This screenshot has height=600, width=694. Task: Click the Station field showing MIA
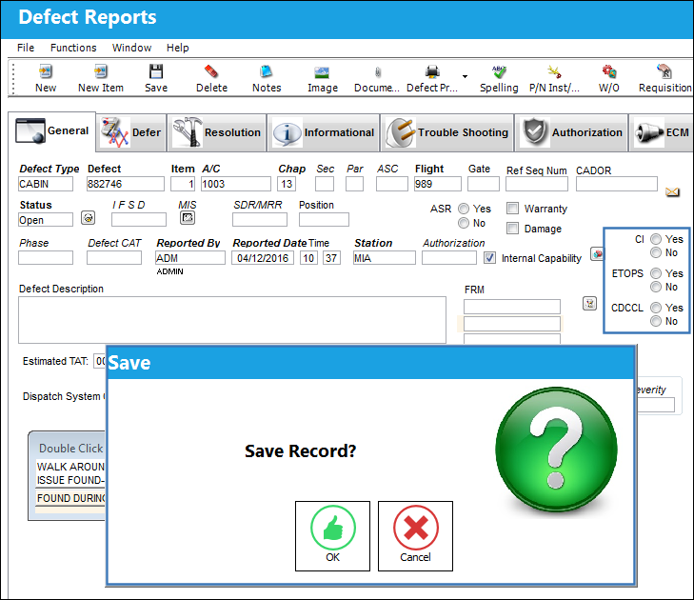pyautogui.click(x=385, y=258)
